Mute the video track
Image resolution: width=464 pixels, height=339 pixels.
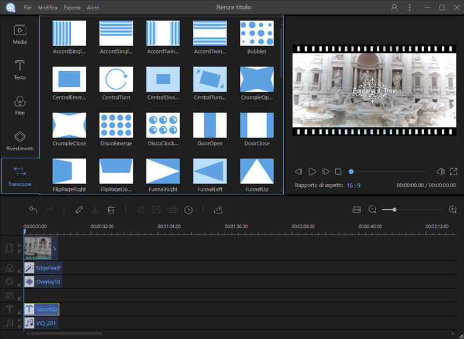[x=19, y=245]
